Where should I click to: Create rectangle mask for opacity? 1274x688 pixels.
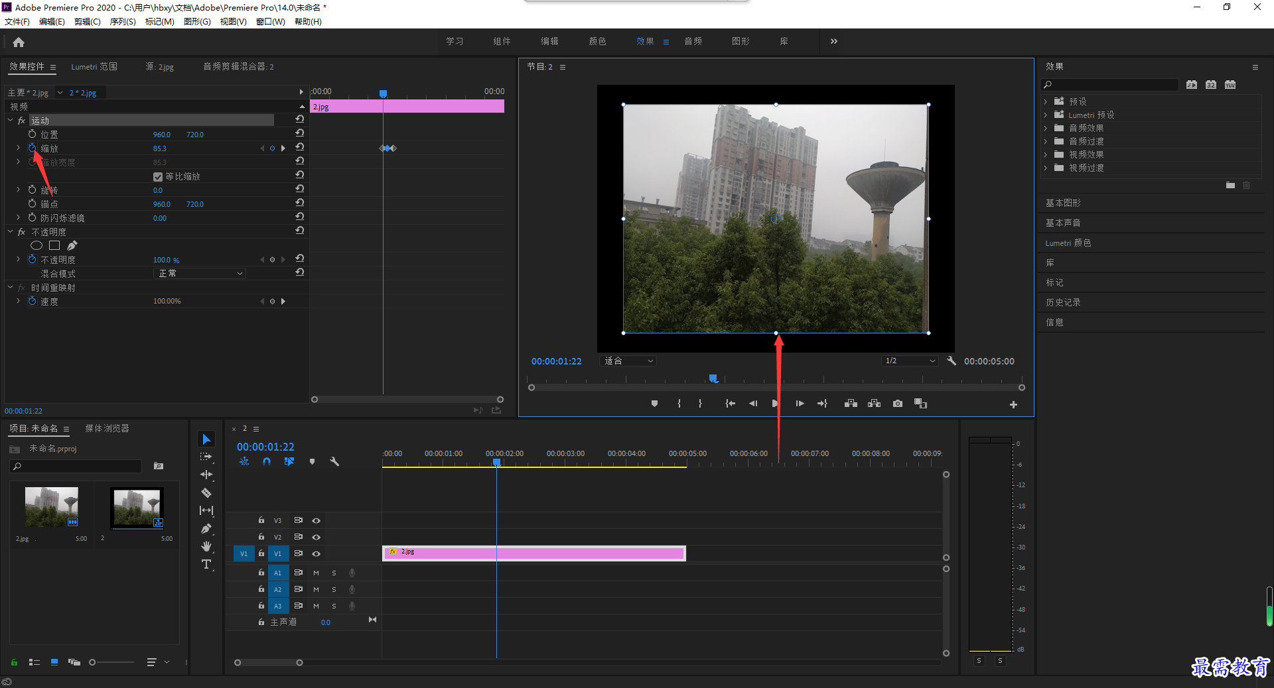[54, 246]
